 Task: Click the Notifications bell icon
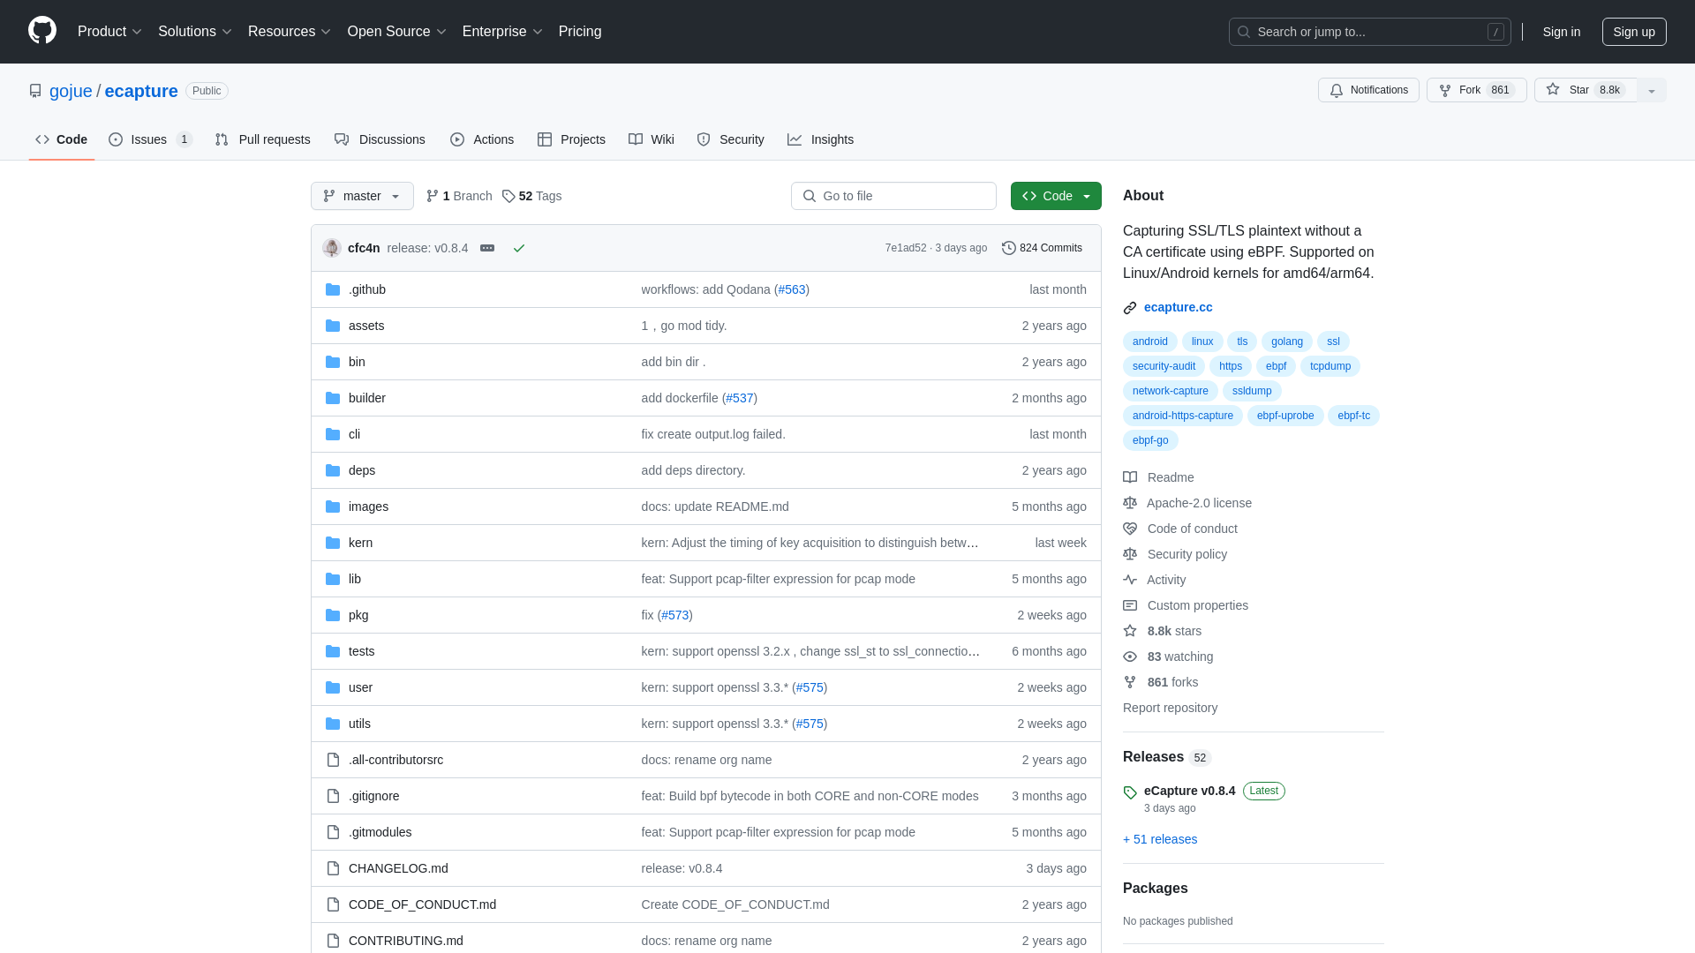pos(1337,90)
